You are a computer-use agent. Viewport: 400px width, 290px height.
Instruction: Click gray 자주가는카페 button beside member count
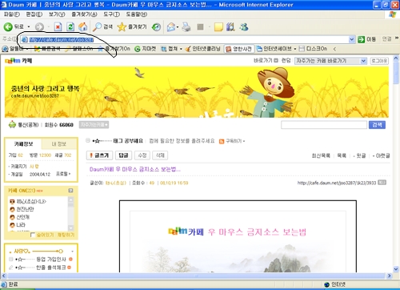click(94, 125)
